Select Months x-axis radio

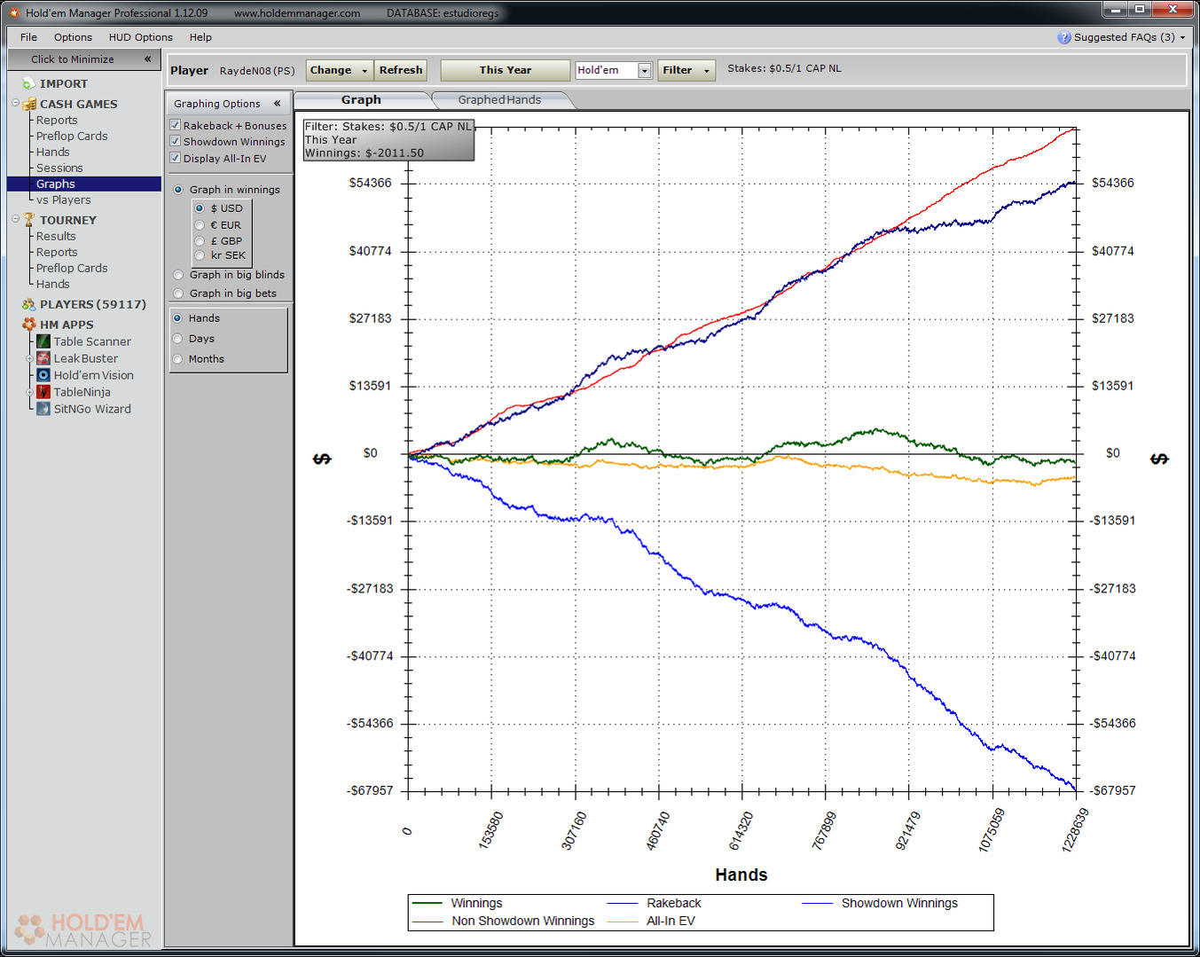pos(178,359)
